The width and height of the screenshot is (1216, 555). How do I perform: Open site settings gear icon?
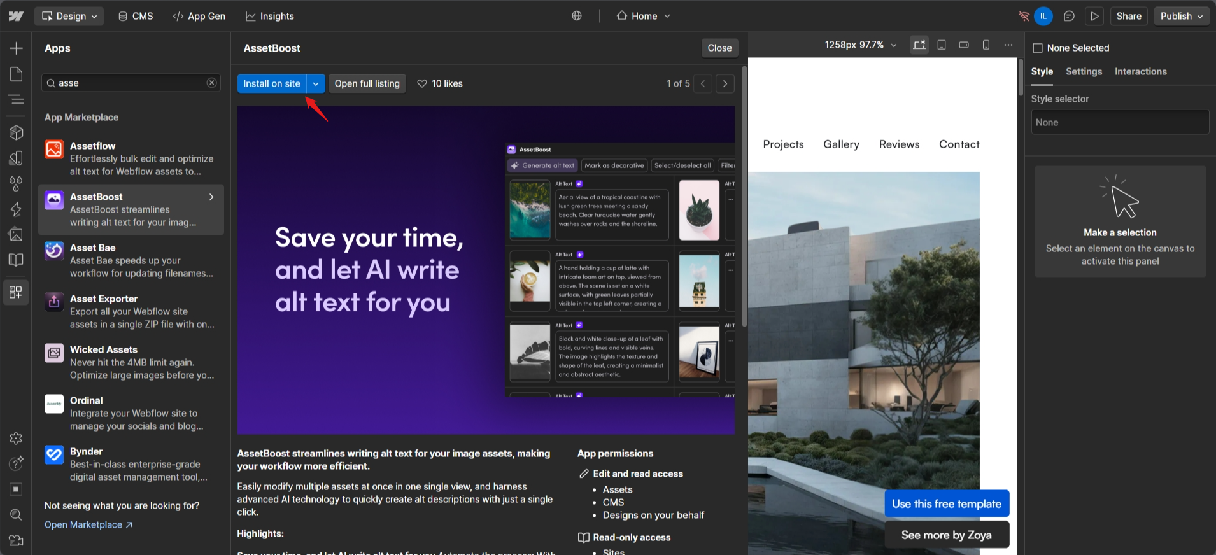(16, 438)
